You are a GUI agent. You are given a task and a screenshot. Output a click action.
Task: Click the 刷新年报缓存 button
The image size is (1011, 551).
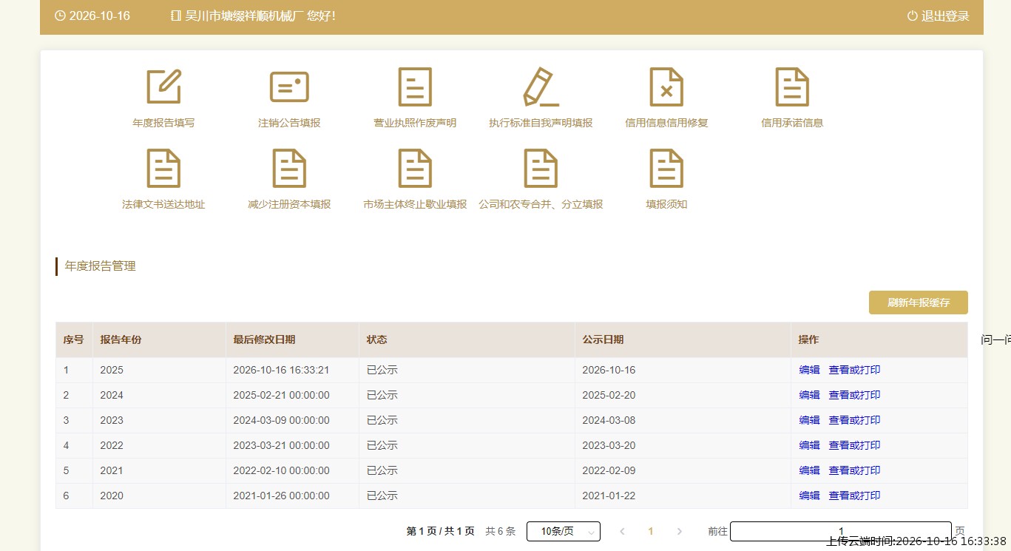pos(919,302)
